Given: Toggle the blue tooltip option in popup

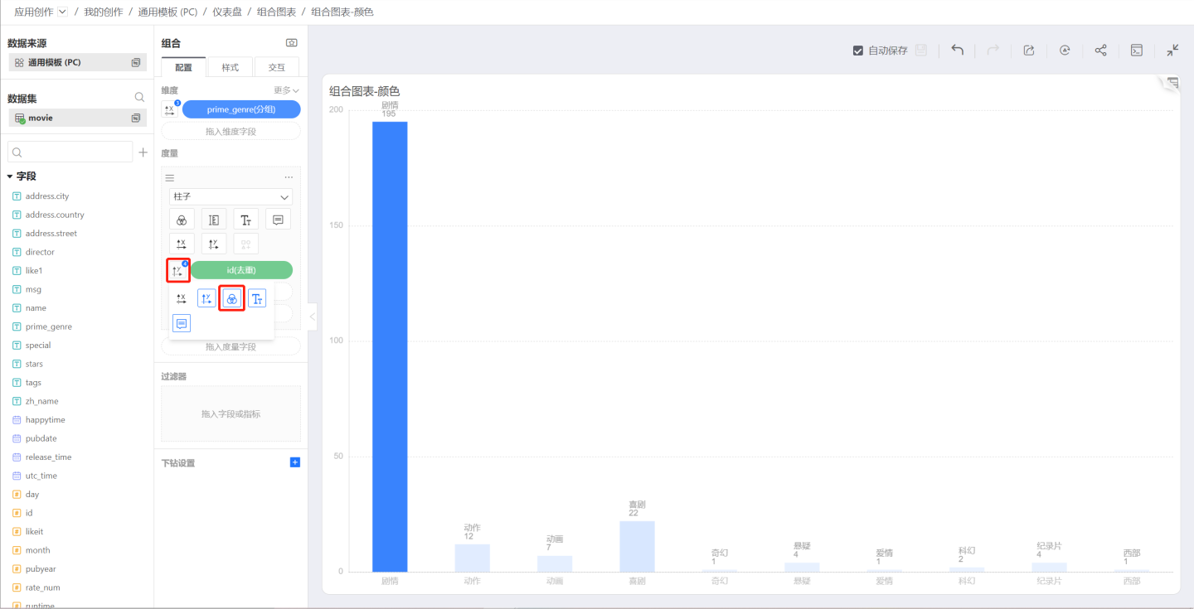Looking at the screenshot, I should point(182,323).
